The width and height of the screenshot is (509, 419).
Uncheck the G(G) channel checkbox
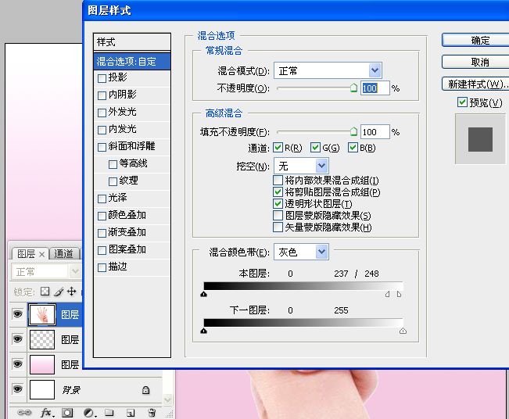pos(315,147)
